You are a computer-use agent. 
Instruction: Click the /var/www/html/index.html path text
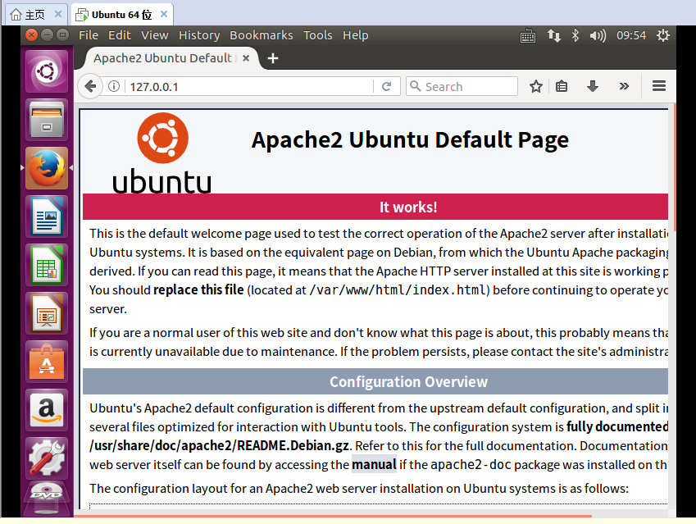point(398,290)
